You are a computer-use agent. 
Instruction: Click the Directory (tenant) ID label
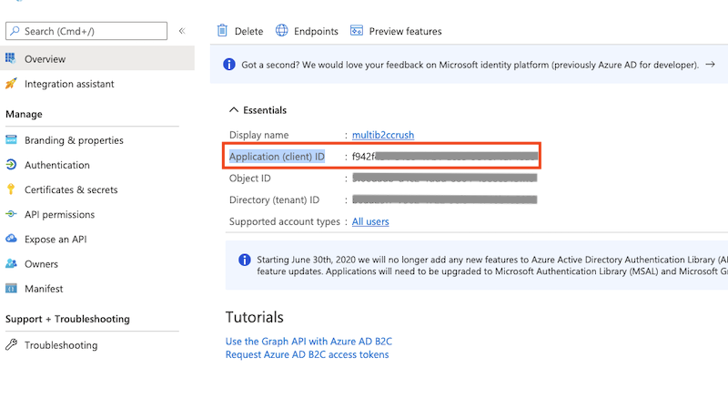coord(275,199)
